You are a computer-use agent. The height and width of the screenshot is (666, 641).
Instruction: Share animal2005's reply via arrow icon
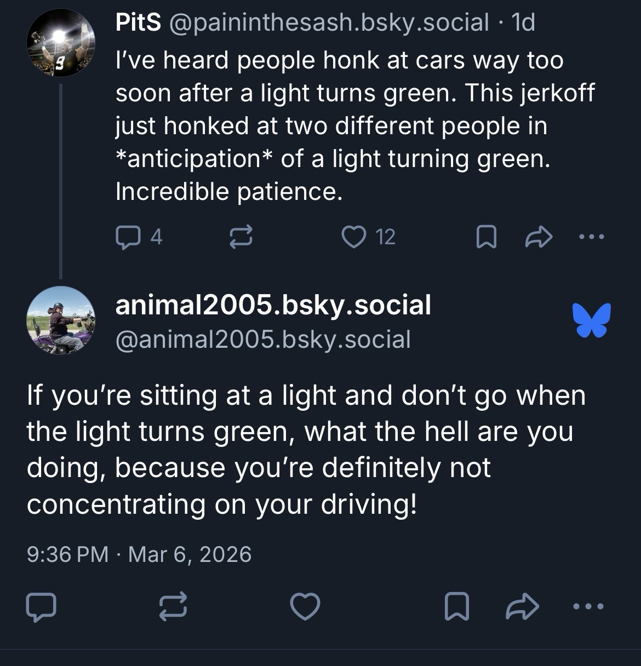(523, 607)
